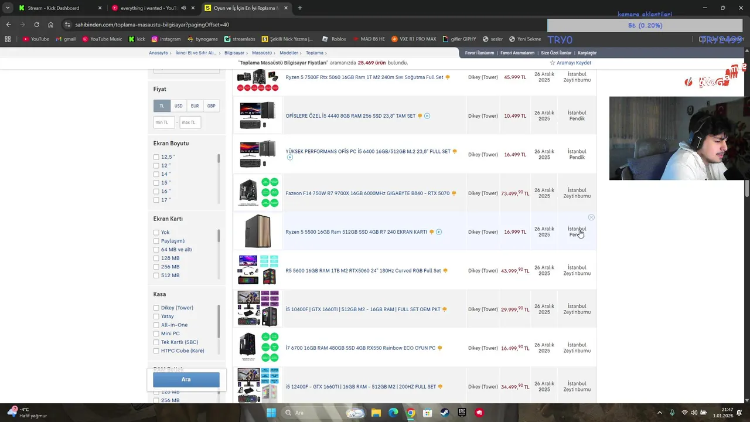This screenshot has height=422, width=750.
Task: Close the hovered row's small X icon
Action: [x=591, y=217]
